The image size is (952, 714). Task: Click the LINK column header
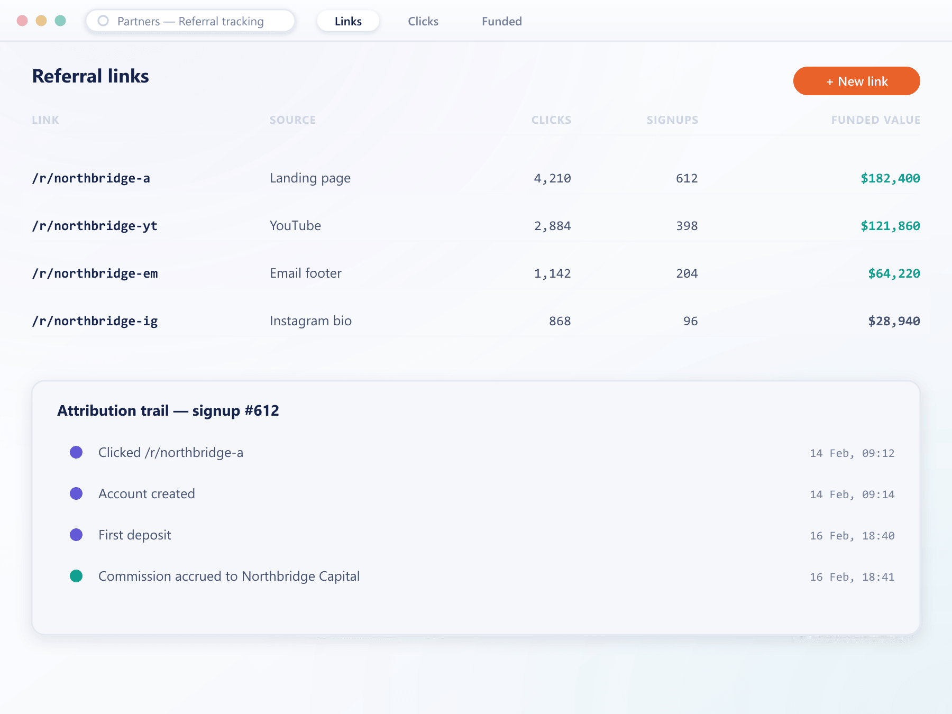tap(45, 120)
